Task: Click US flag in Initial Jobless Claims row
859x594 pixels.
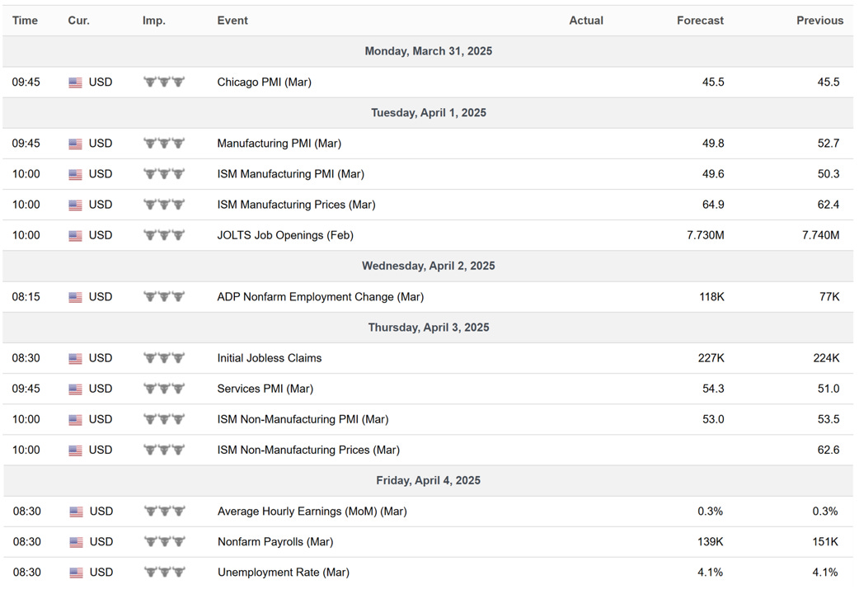Action: 75,359
